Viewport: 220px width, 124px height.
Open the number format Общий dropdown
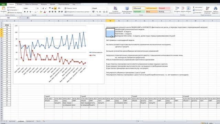107,8
